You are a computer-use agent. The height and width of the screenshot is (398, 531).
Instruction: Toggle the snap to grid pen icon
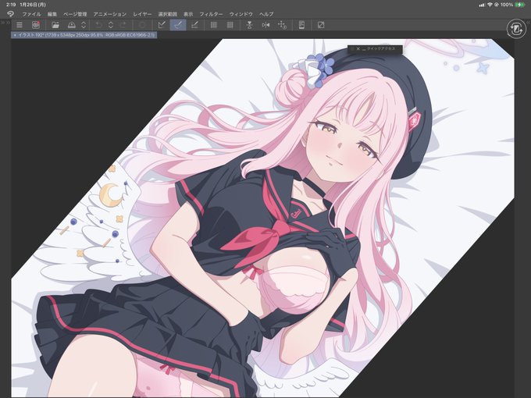point(194,25)
